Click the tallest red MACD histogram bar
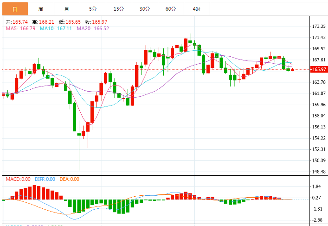The width and height of the screenshot is (328, 226). click(35, 192)
